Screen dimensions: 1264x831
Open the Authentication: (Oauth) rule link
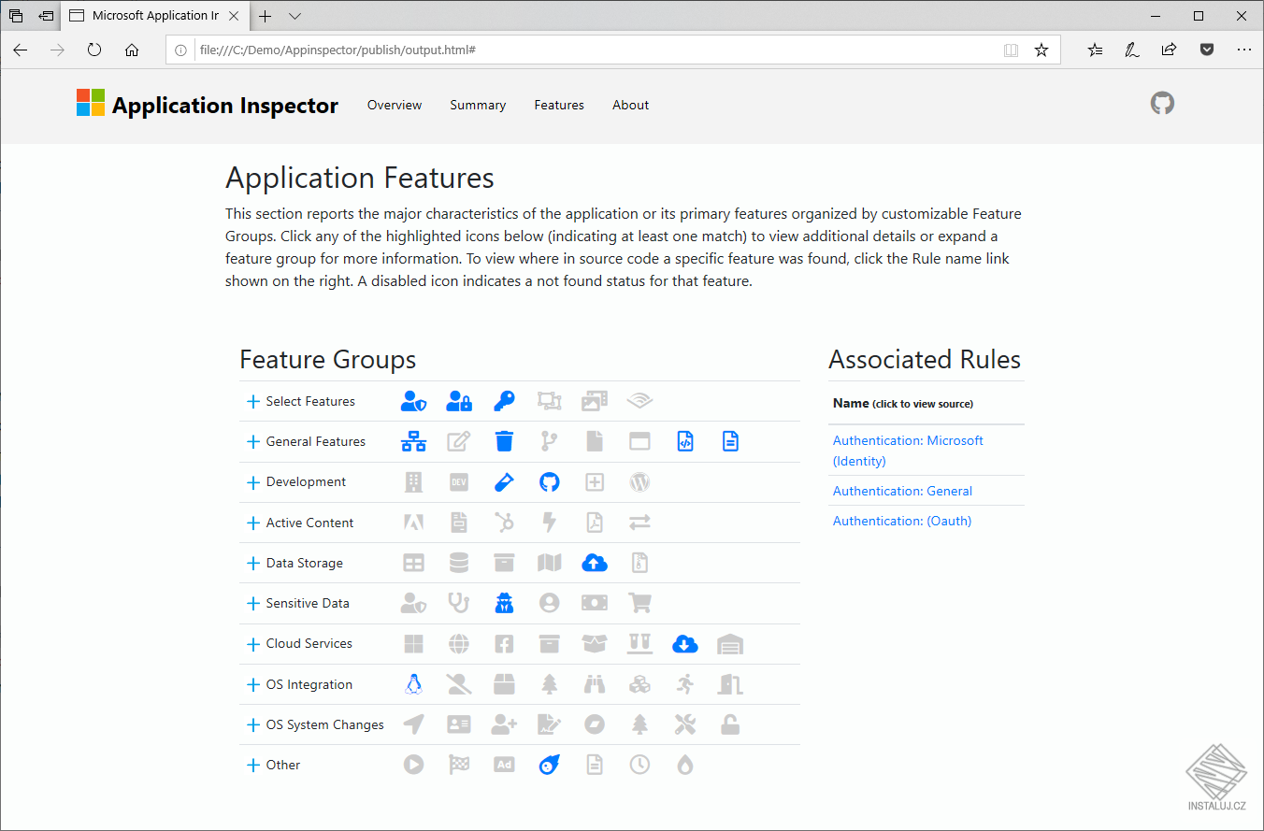pos(902,521)
